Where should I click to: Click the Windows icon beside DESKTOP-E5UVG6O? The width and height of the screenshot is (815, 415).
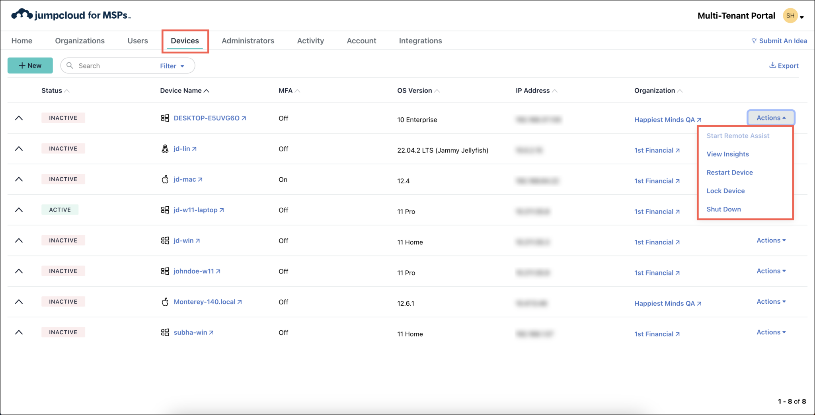[165, 118]
